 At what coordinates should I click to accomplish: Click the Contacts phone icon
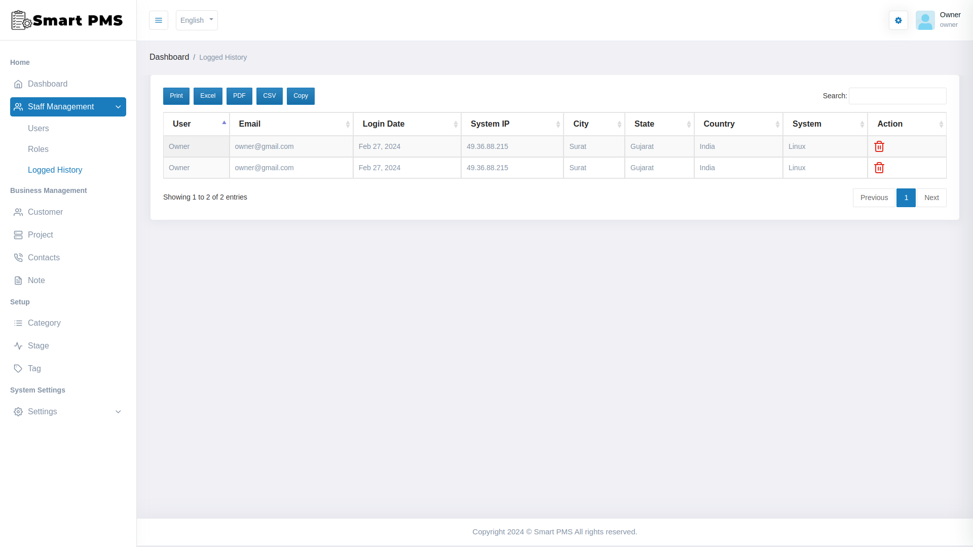click(18, 257)
